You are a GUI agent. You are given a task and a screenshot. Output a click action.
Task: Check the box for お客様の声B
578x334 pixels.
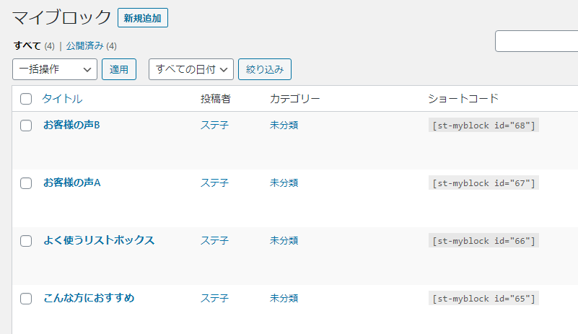pyautogui.click(x=26, y=126)
